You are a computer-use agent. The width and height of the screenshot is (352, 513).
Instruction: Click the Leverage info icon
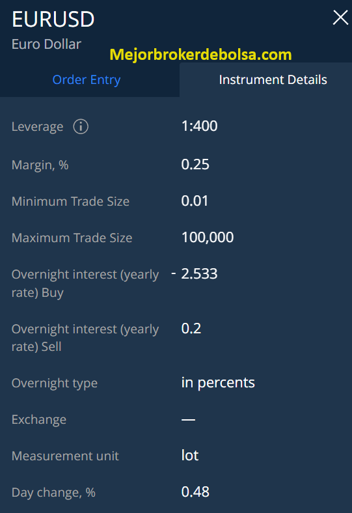click(81, 126)
